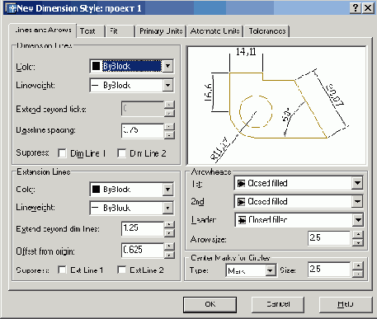The width and height of the screenshot is (377, 319).
Task: Decrease Extend beyond dim lines value
Action: 169,233
